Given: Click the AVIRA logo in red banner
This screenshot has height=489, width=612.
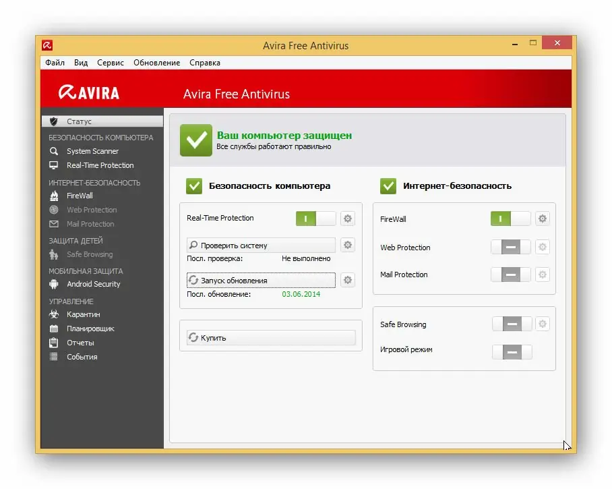Looking at the screenshot, I should tap(89, 92).
